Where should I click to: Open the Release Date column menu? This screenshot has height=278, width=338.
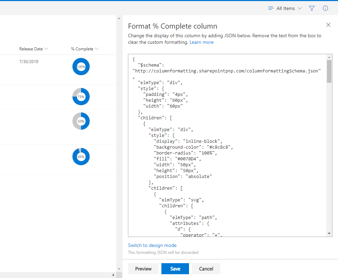[x=46, y=49]
